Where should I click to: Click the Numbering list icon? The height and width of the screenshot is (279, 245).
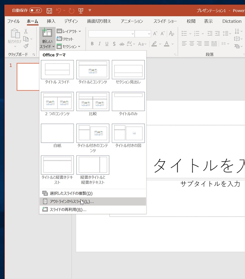coord(197,33)
